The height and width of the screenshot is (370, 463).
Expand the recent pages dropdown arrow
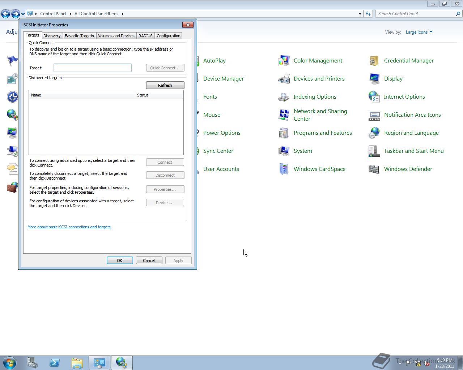click(23, 14)
